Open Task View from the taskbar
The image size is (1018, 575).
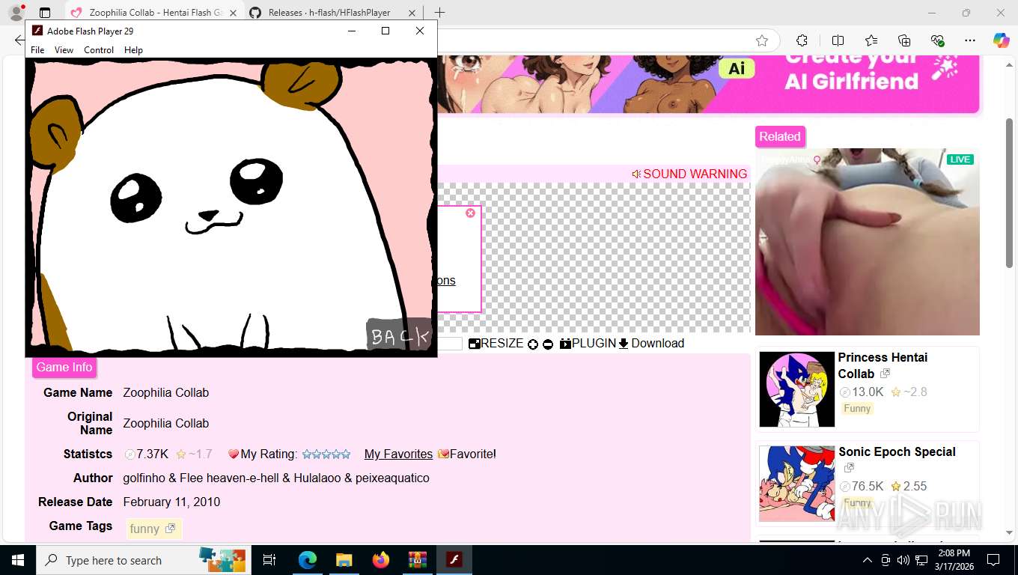tap(269, 560)
